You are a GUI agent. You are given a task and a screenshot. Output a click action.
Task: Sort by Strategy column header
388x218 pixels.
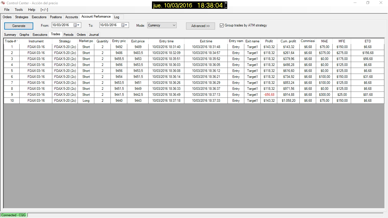click(65, 41)
